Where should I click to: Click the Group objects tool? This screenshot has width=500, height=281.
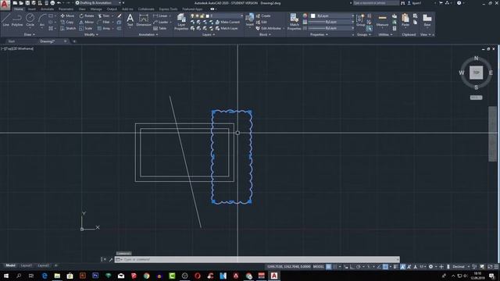[x=361, y=20]
